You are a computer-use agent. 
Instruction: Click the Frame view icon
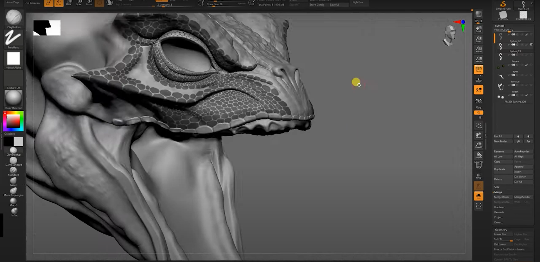click(478, 125)
